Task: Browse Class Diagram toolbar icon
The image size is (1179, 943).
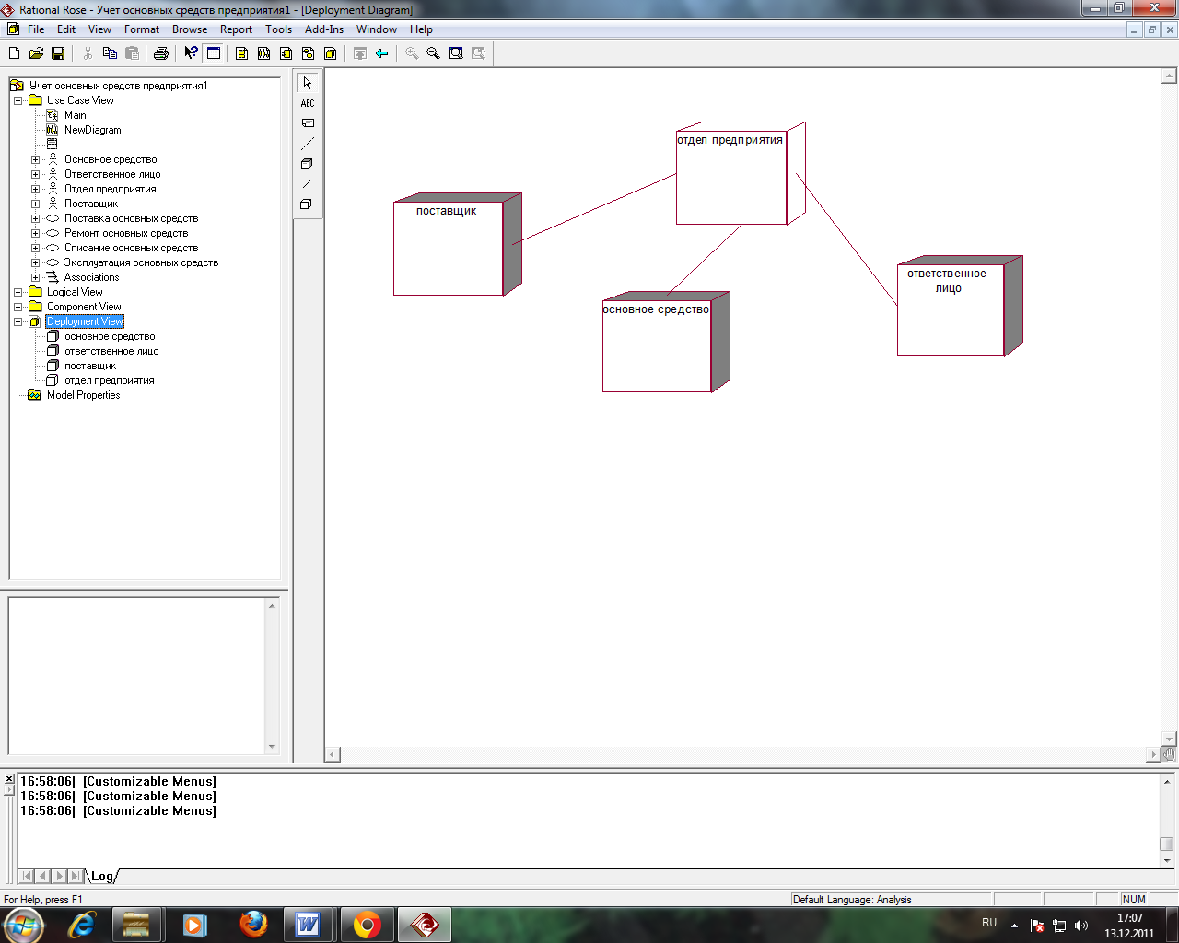Action: click(242, 53)
